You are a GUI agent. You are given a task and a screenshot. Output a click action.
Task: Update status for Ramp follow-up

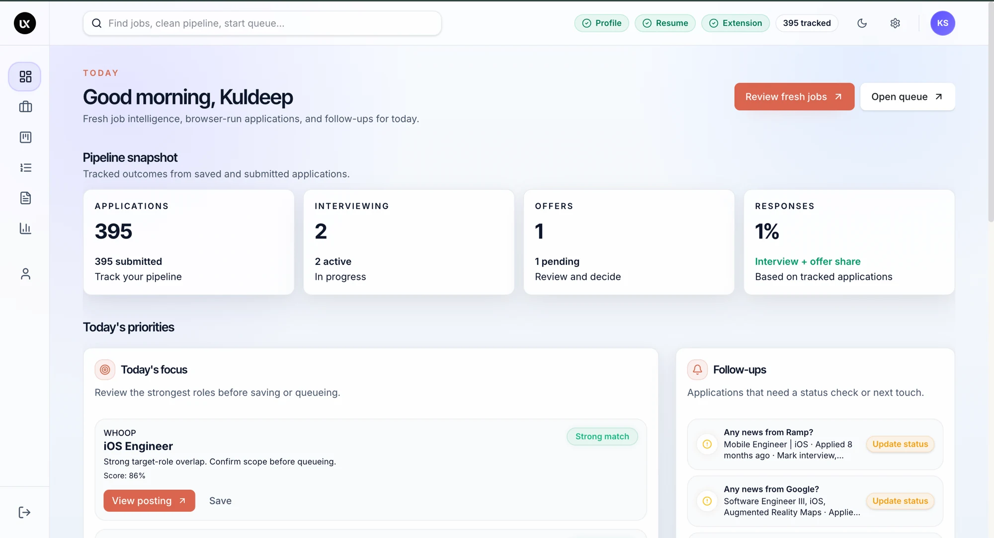click(900, 444)
